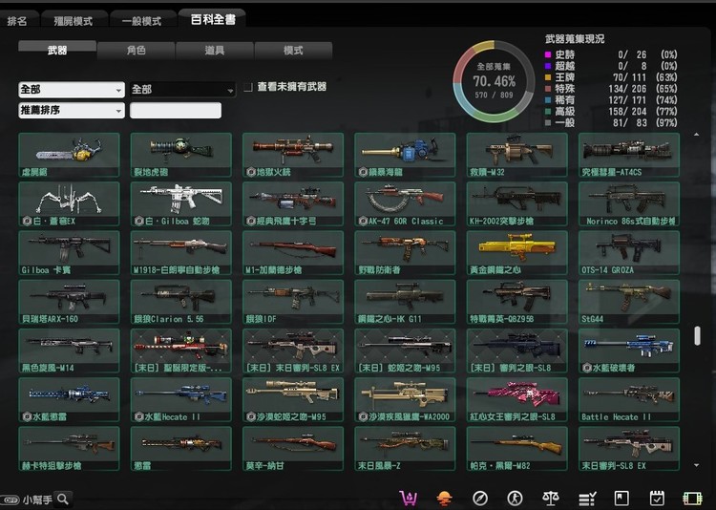The height and width of the screenshot is (510, 716).
Task: Open the 一般模式 tab
Action: pyautogui.click(x=142, y=21)
